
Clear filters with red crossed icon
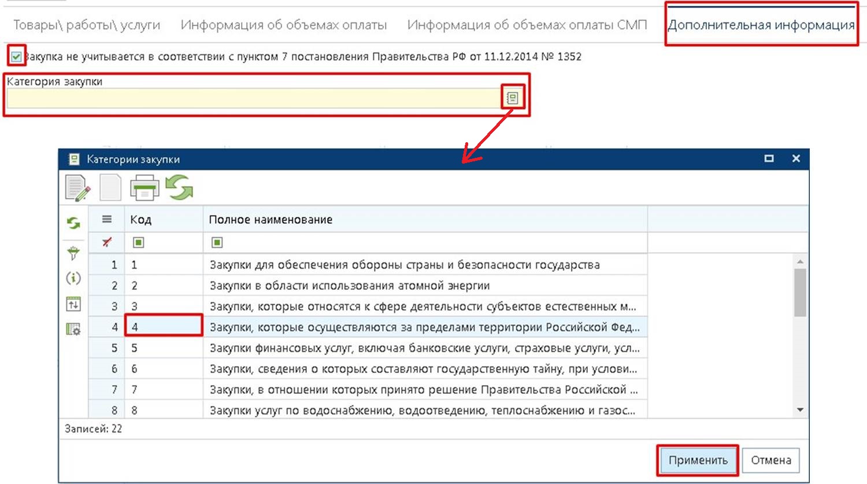click(x=107, y=242)
